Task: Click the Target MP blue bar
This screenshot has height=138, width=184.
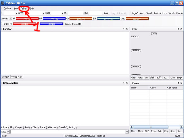Action: tap(51, 24)
